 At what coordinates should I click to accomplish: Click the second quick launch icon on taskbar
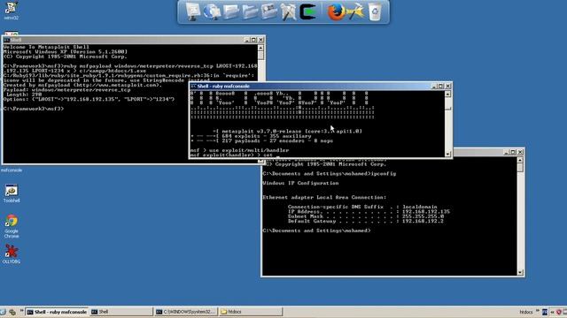[x=12, y=312]
